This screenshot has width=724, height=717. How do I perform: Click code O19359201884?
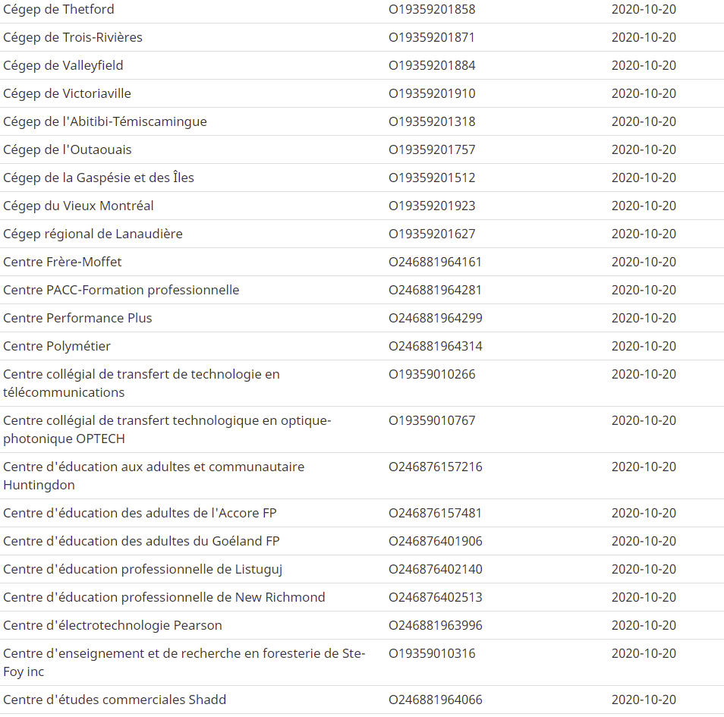pyautogui.click(x=432, y=65)
